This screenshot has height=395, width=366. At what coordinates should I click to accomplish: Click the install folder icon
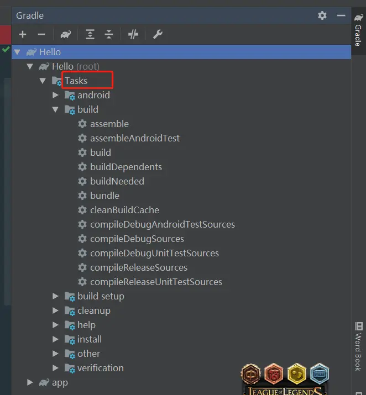click(70, 340)
